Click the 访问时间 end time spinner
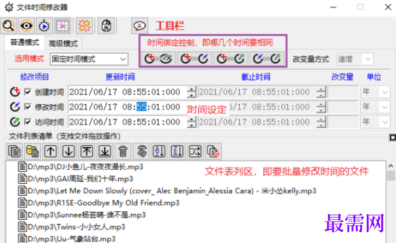 (321, 122)
